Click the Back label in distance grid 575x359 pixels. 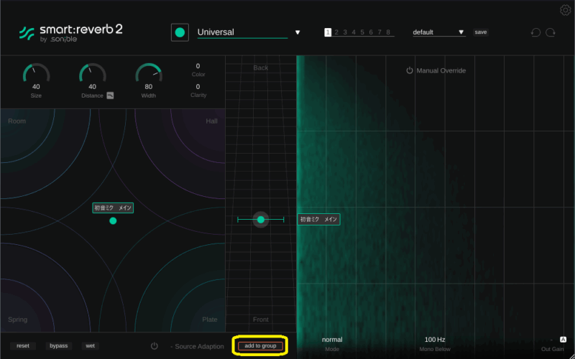pyautogui.click(x=261, y=67)
